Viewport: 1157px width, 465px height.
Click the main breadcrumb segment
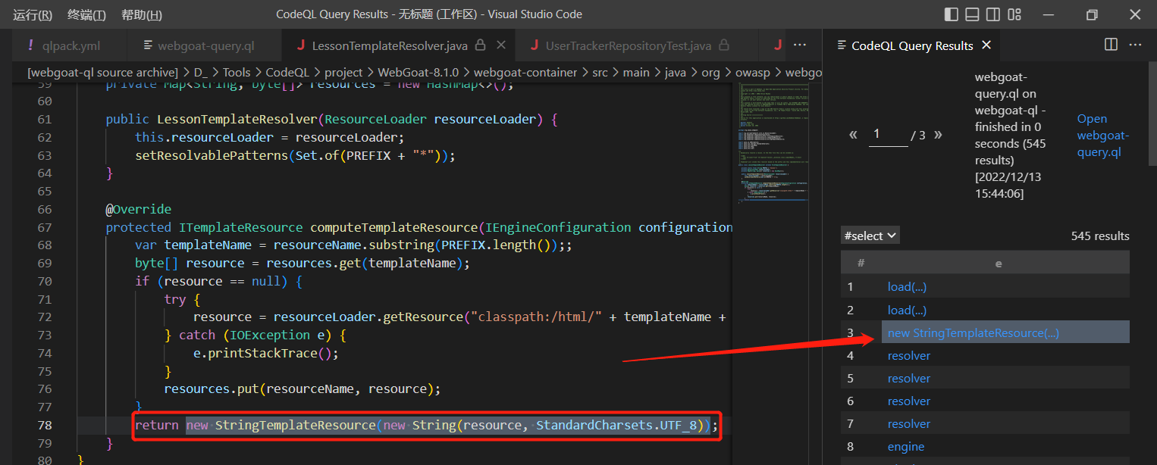(x=636, y=73)
